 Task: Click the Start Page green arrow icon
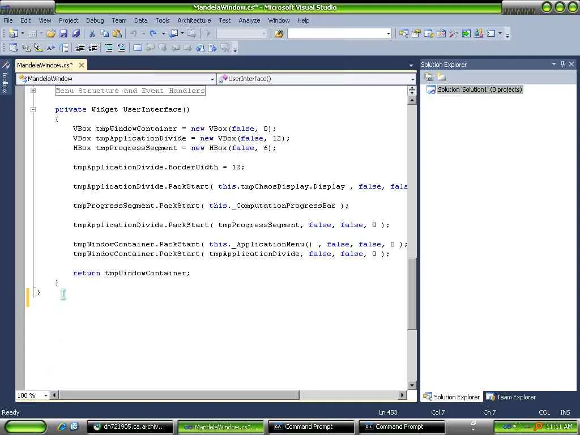[466, 33]
